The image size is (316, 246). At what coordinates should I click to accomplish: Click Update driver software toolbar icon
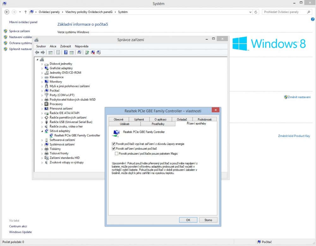pos(87,52)
